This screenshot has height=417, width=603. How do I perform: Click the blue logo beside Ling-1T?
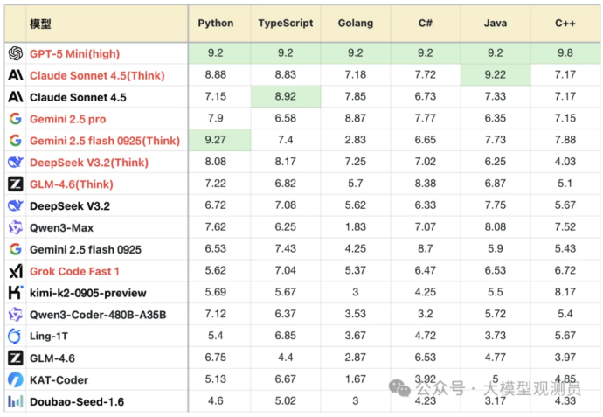(x=15, y=337)
